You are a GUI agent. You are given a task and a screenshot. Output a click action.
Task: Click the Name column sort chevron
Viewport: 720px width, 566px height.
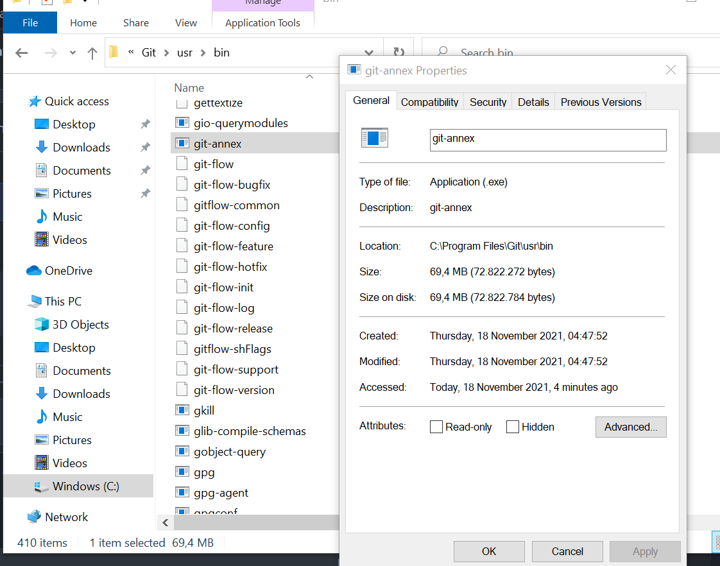309,76
